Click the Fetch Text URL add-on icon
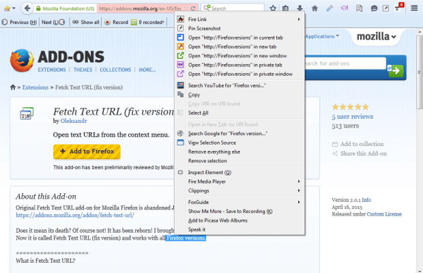The height and width of the screenshot is (273, 423). click(27, 113)
